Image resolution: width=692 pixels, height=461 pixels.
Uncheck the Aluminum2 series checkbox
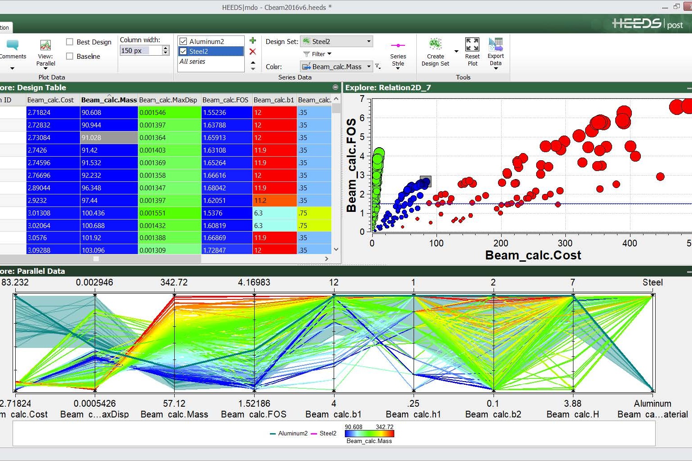coord(183,41)
